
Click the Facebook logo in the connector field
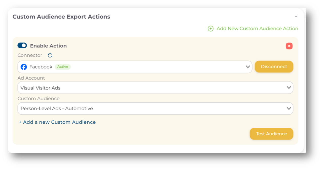[x=24, y=67]
